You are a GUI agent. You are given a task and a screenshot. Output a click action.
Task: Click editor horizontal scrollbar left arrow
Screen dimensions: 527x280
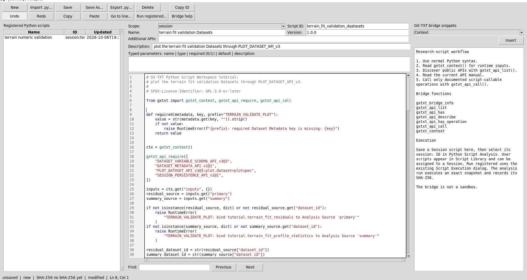pyautogui.click(x=147, y=260)
